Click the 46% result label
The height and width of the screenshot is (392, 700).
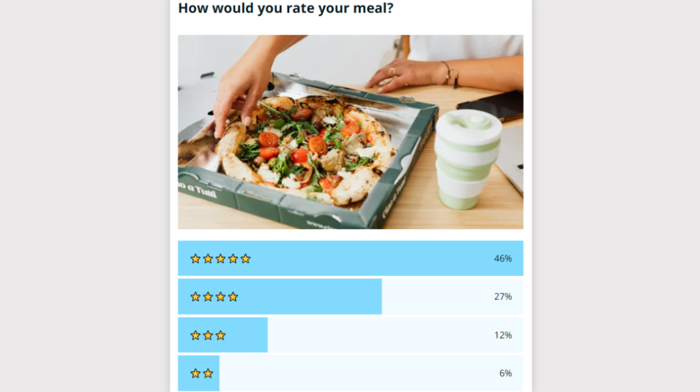tap(504, 259)
